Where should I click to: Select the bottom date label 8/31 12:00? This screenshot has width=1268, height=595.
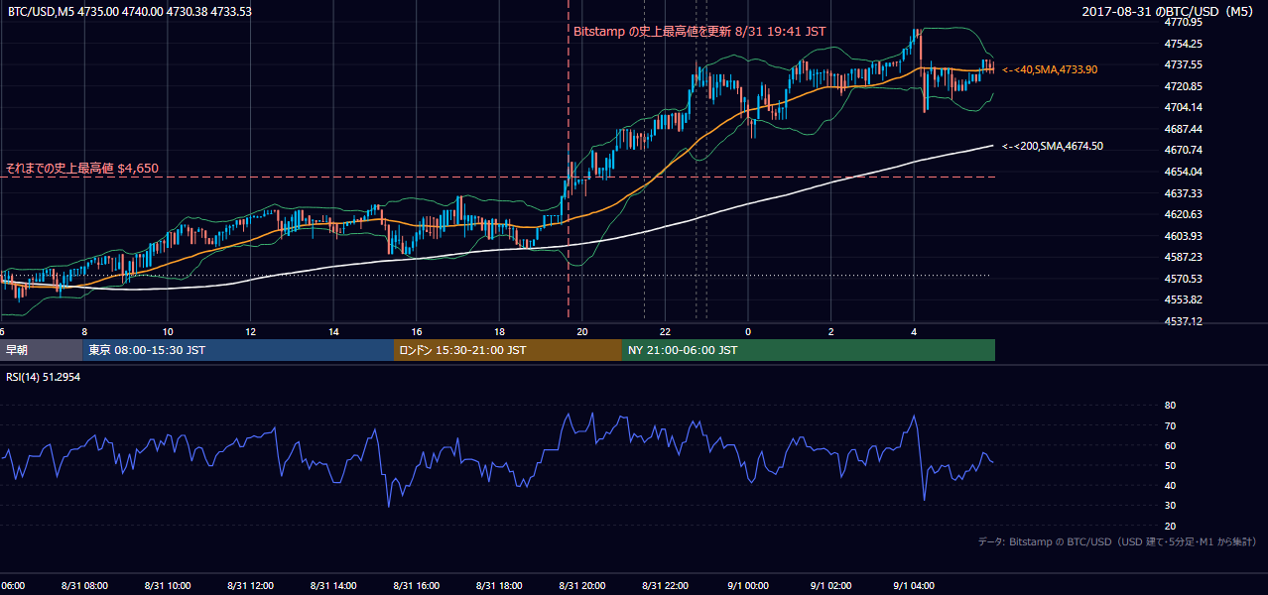click(250, 586)
